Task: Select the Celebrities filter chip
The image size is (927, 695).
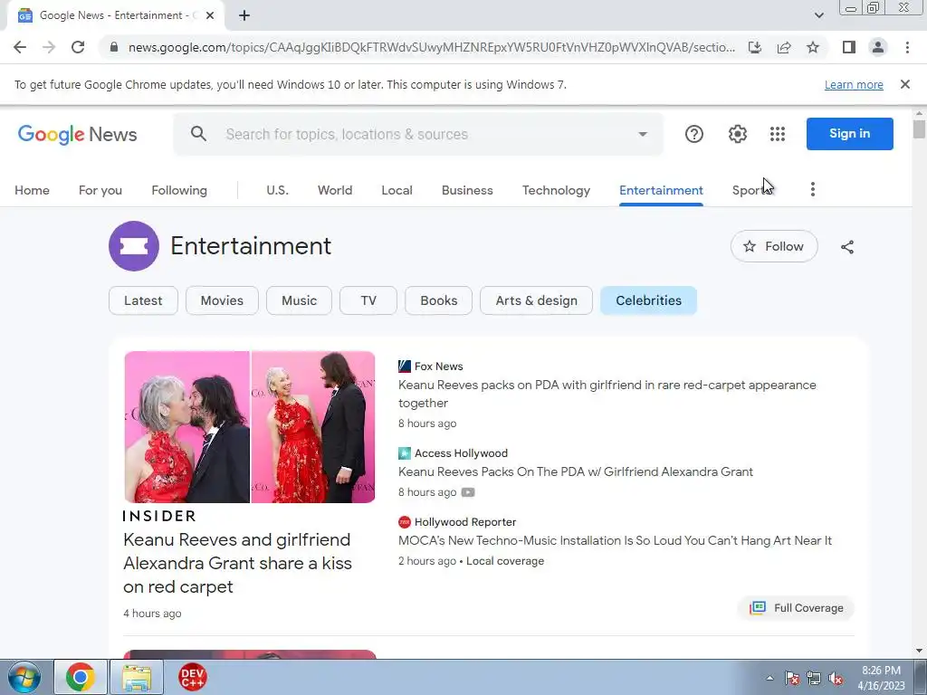Action: [648, 300]
